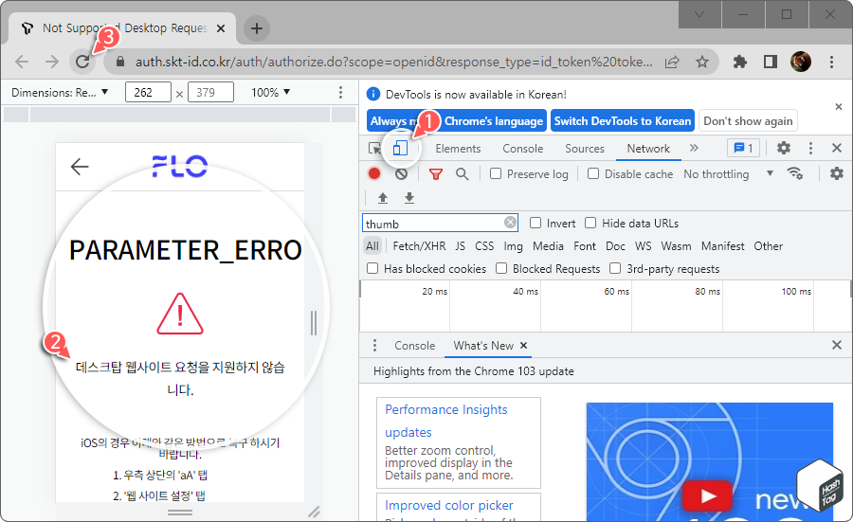
Task: Open Performance Insights updates link
Action: (x=446, y=421)
